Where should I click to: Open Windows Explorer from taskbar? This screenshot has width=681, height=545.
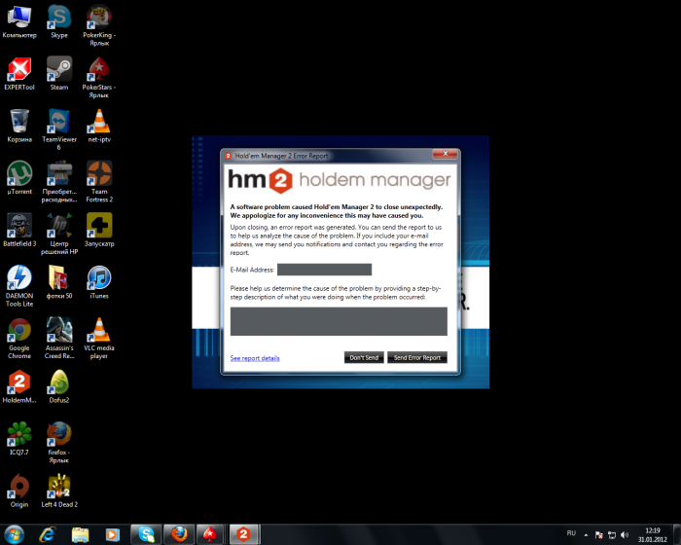80,534
